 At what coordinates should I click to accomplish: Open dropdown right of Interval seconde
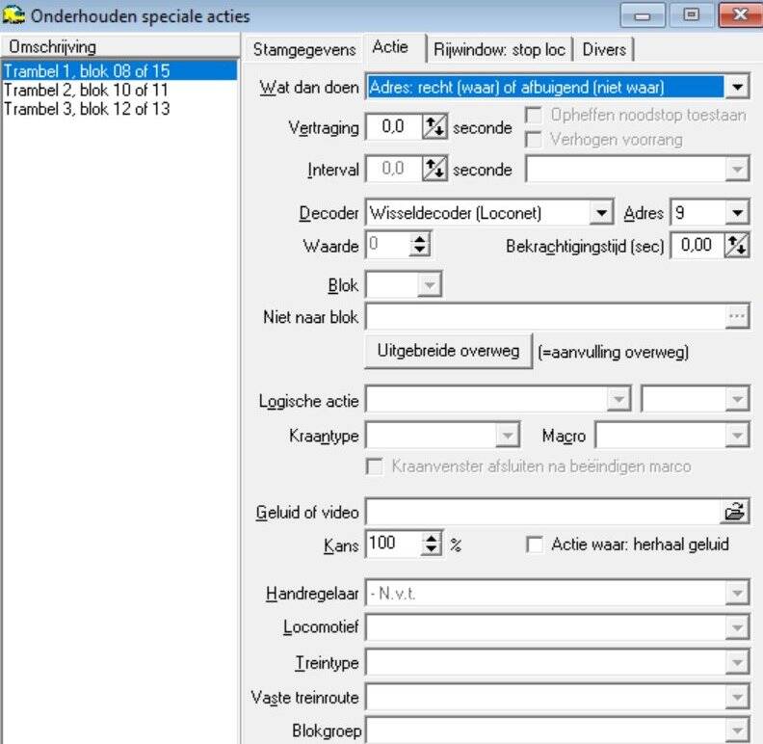pyautogui.click(x=737, y=169)
